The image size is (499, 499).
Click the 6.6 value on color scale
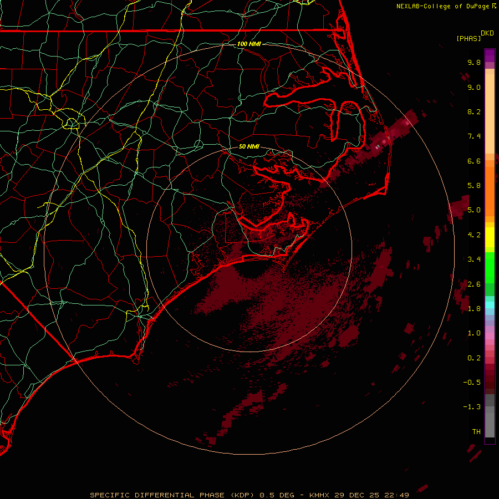pos(474,161)
